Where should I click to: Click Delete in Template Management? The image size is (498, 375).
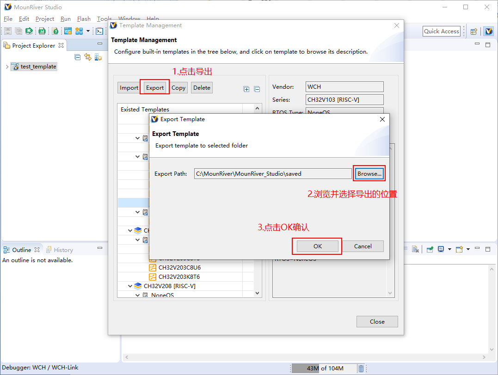[202, 88]
